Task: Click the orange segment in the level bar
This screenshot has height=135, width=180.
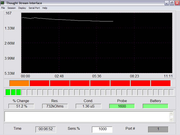Action: tap(19, 83)
